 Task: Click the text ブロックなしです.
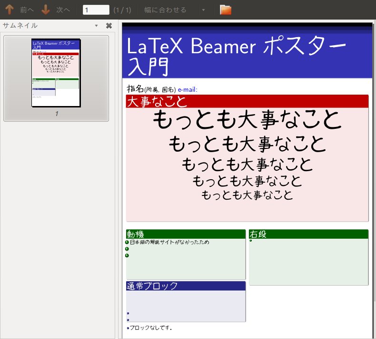tap(150, 328)
